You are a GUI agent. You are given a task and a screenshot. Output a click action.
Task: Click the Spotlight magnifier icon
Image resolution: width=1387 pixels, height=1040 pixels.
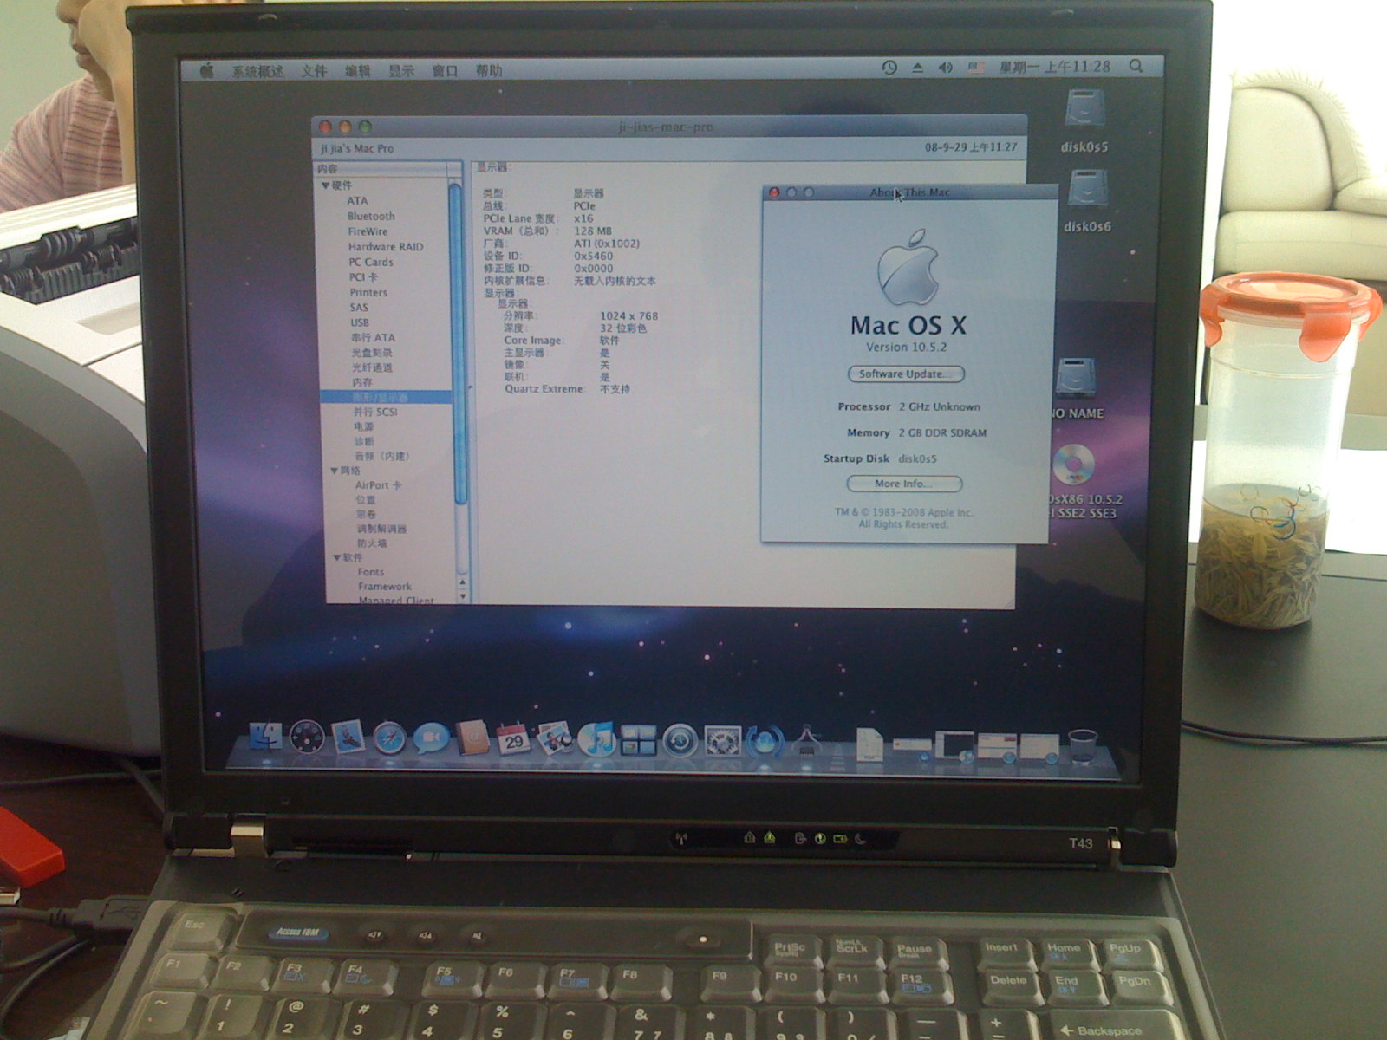[x=1136, y=66]
